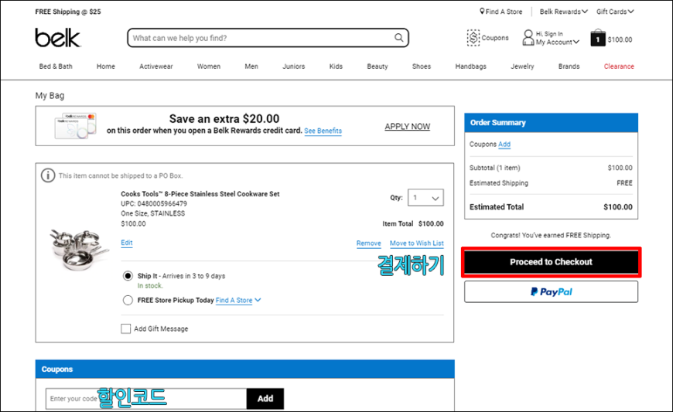Open the Bed & Bath category
This screenshot has width=673, height=412.
point(56,66)
